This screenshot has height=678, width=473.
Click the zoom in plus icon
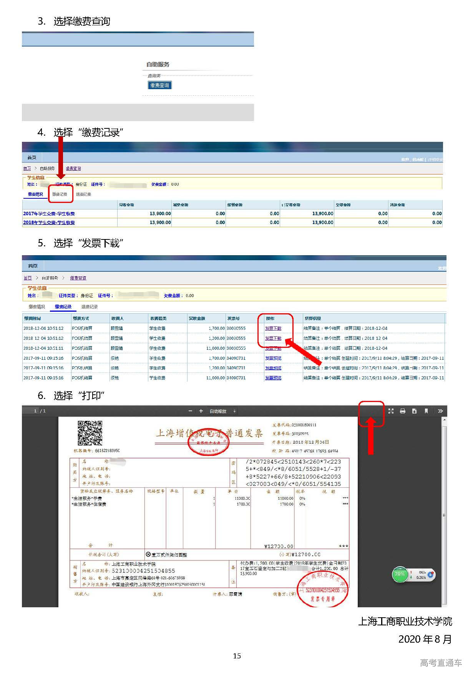tap(201, 411)
